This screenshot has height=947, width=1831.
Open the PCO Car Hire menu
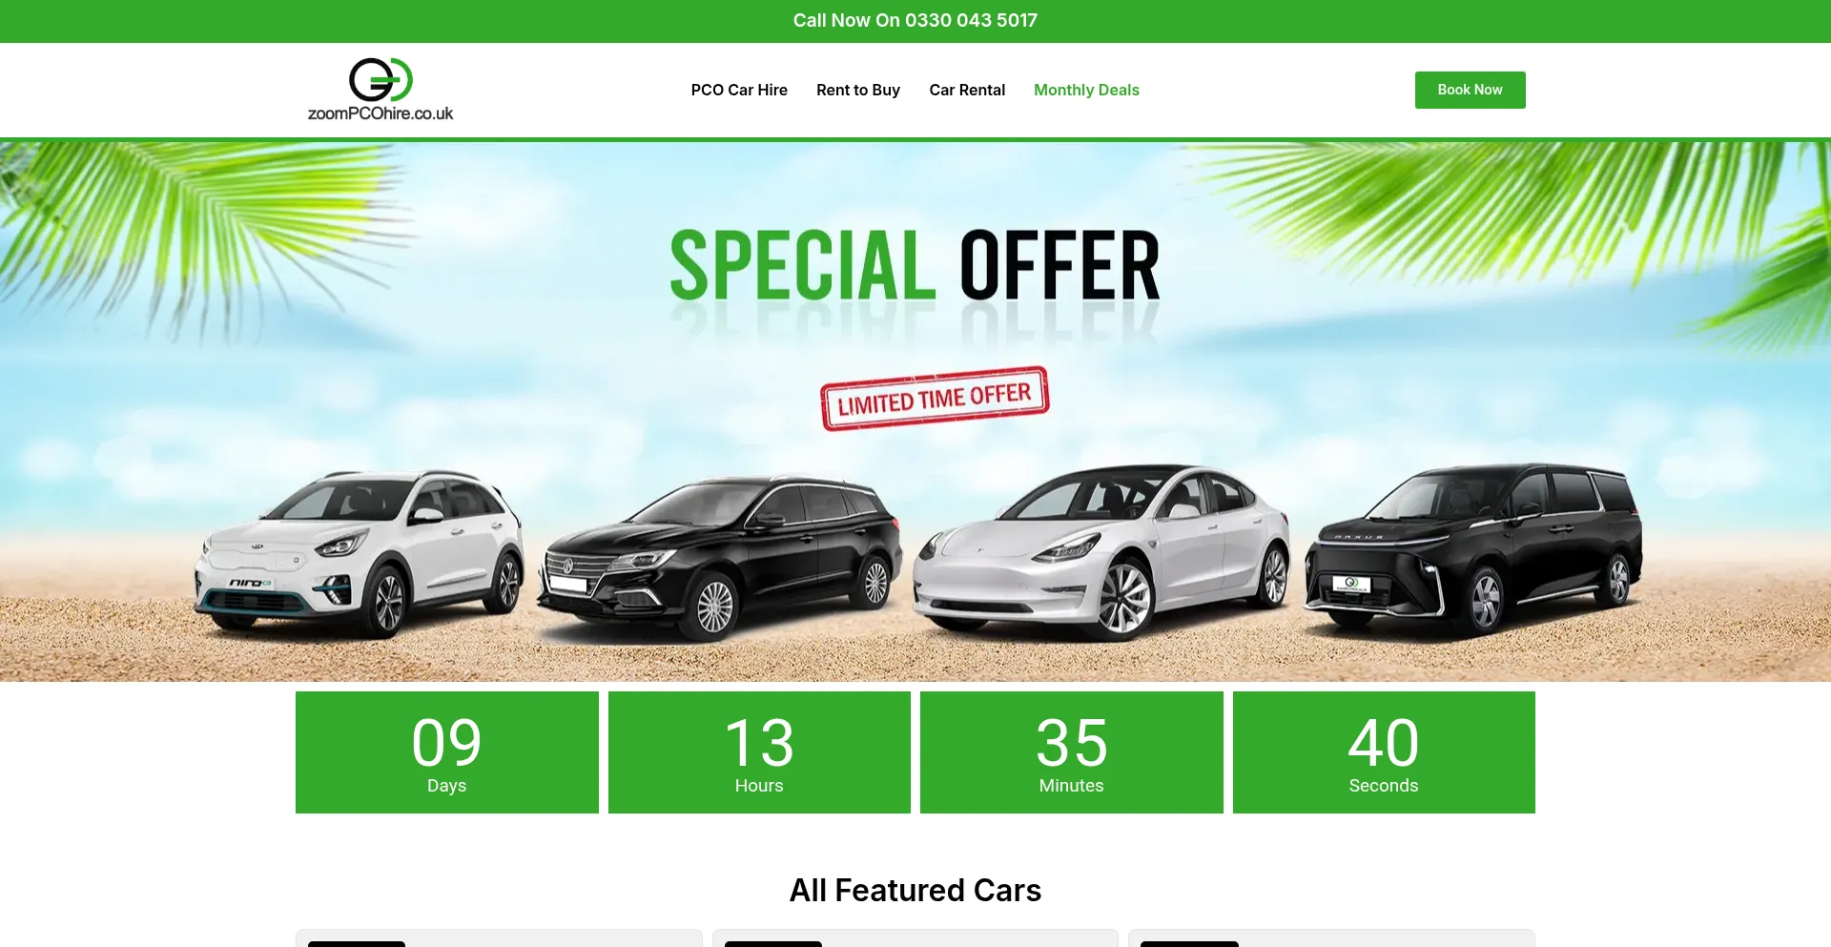739,90
